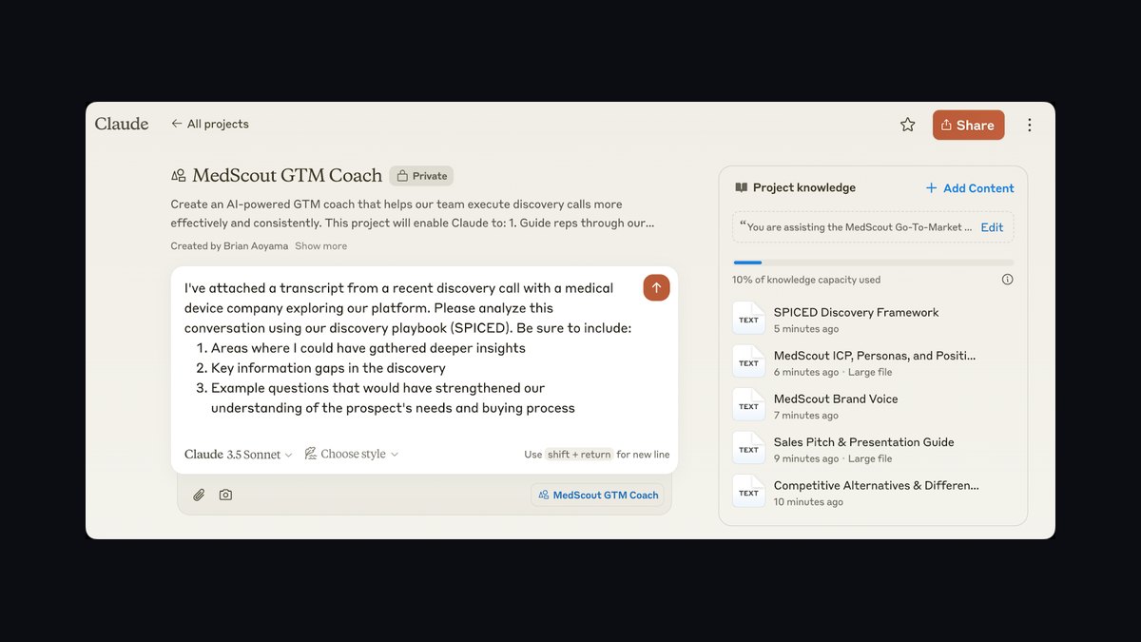Attach a file with paperclip icon
The width and height of the screenshot is (1141, 642).
pos(199,495)
